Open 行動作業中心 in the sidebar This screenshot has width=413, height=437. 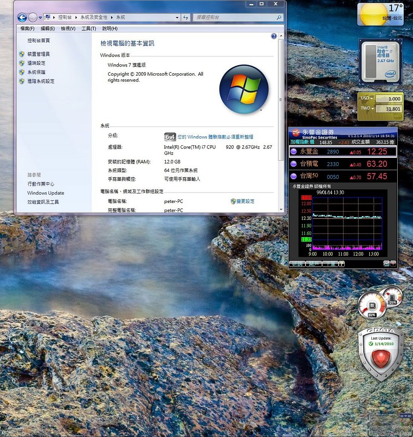41,184
